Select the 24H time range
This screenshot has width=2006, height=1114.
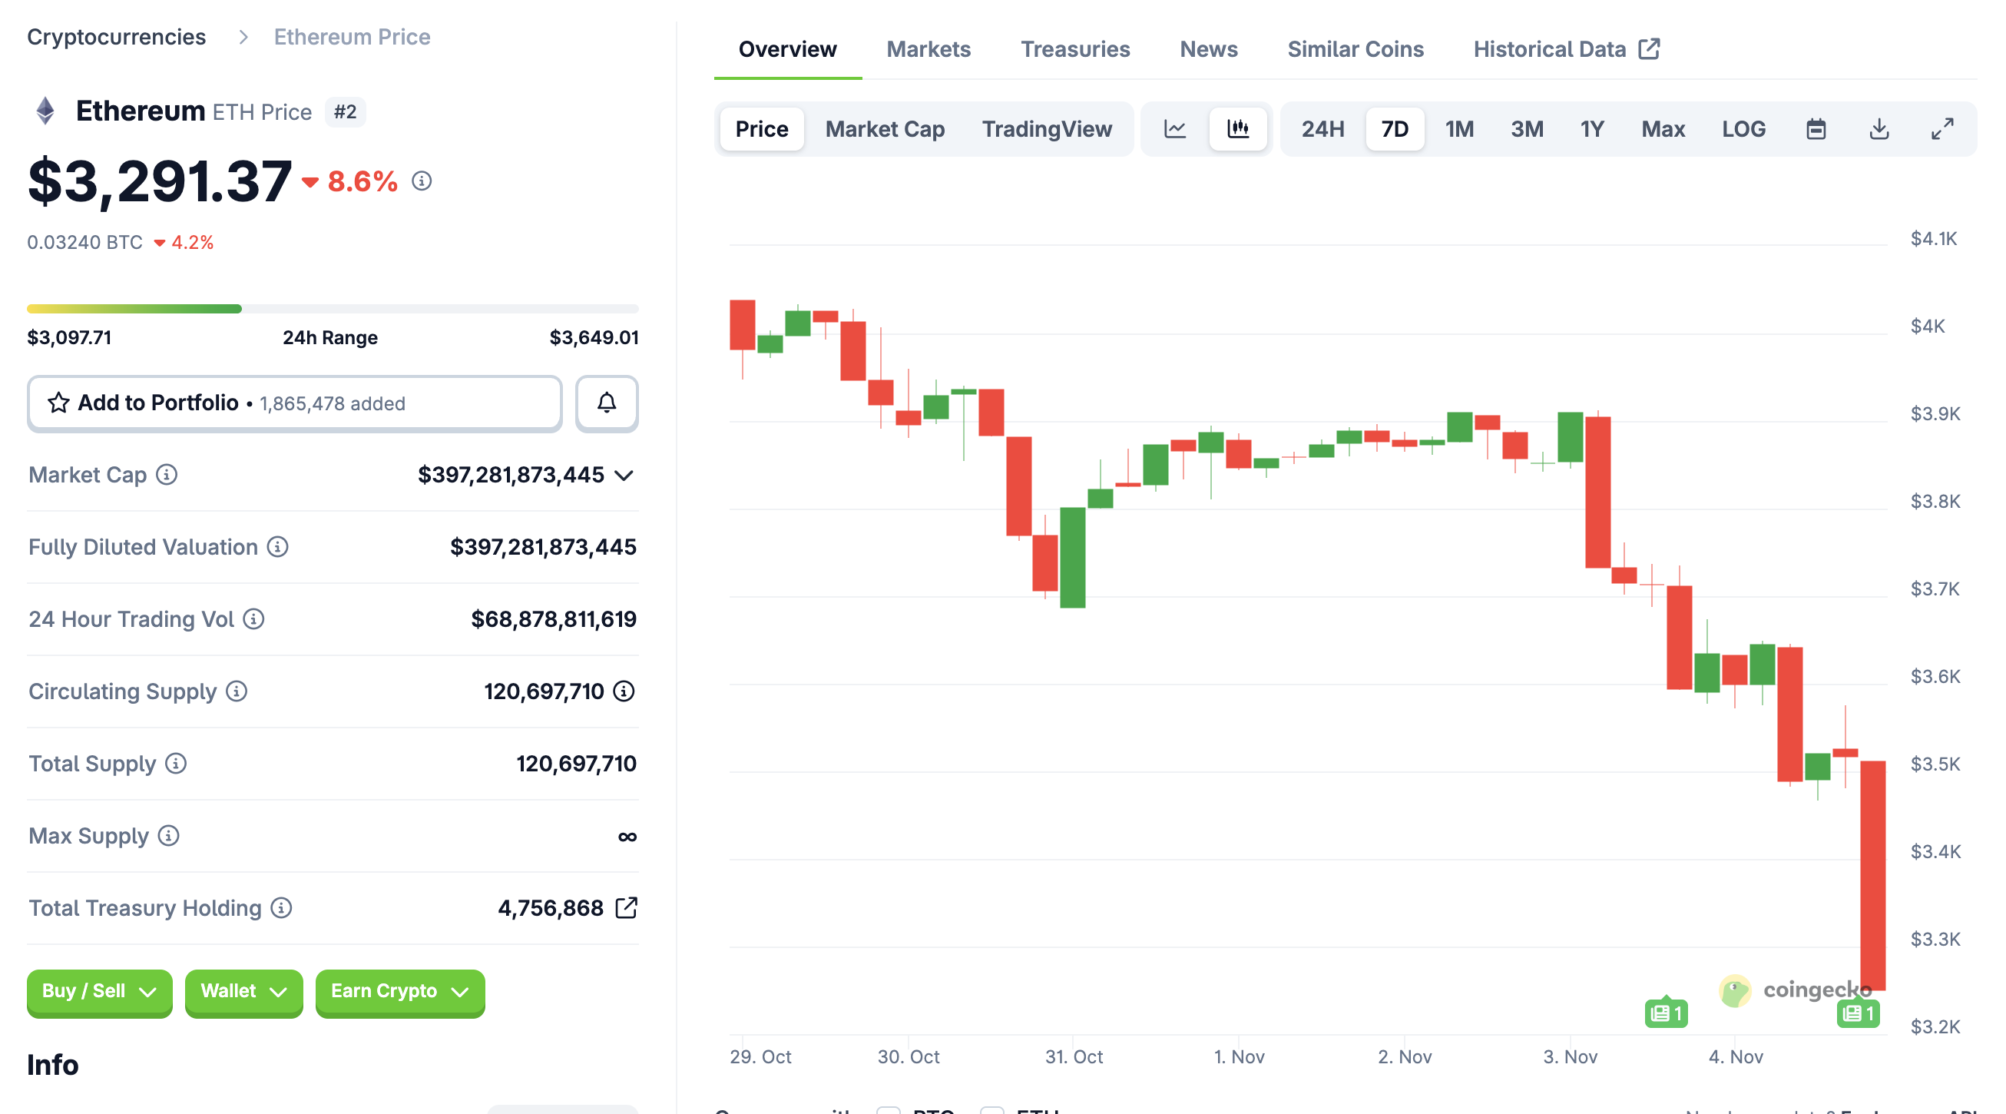(1322, 128)
